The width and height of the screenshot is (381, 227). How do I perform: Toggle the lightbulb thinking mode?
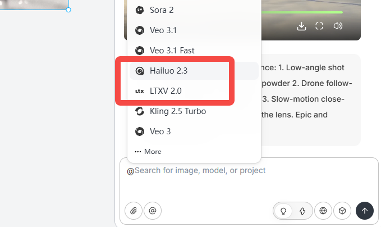pos(283,211)
